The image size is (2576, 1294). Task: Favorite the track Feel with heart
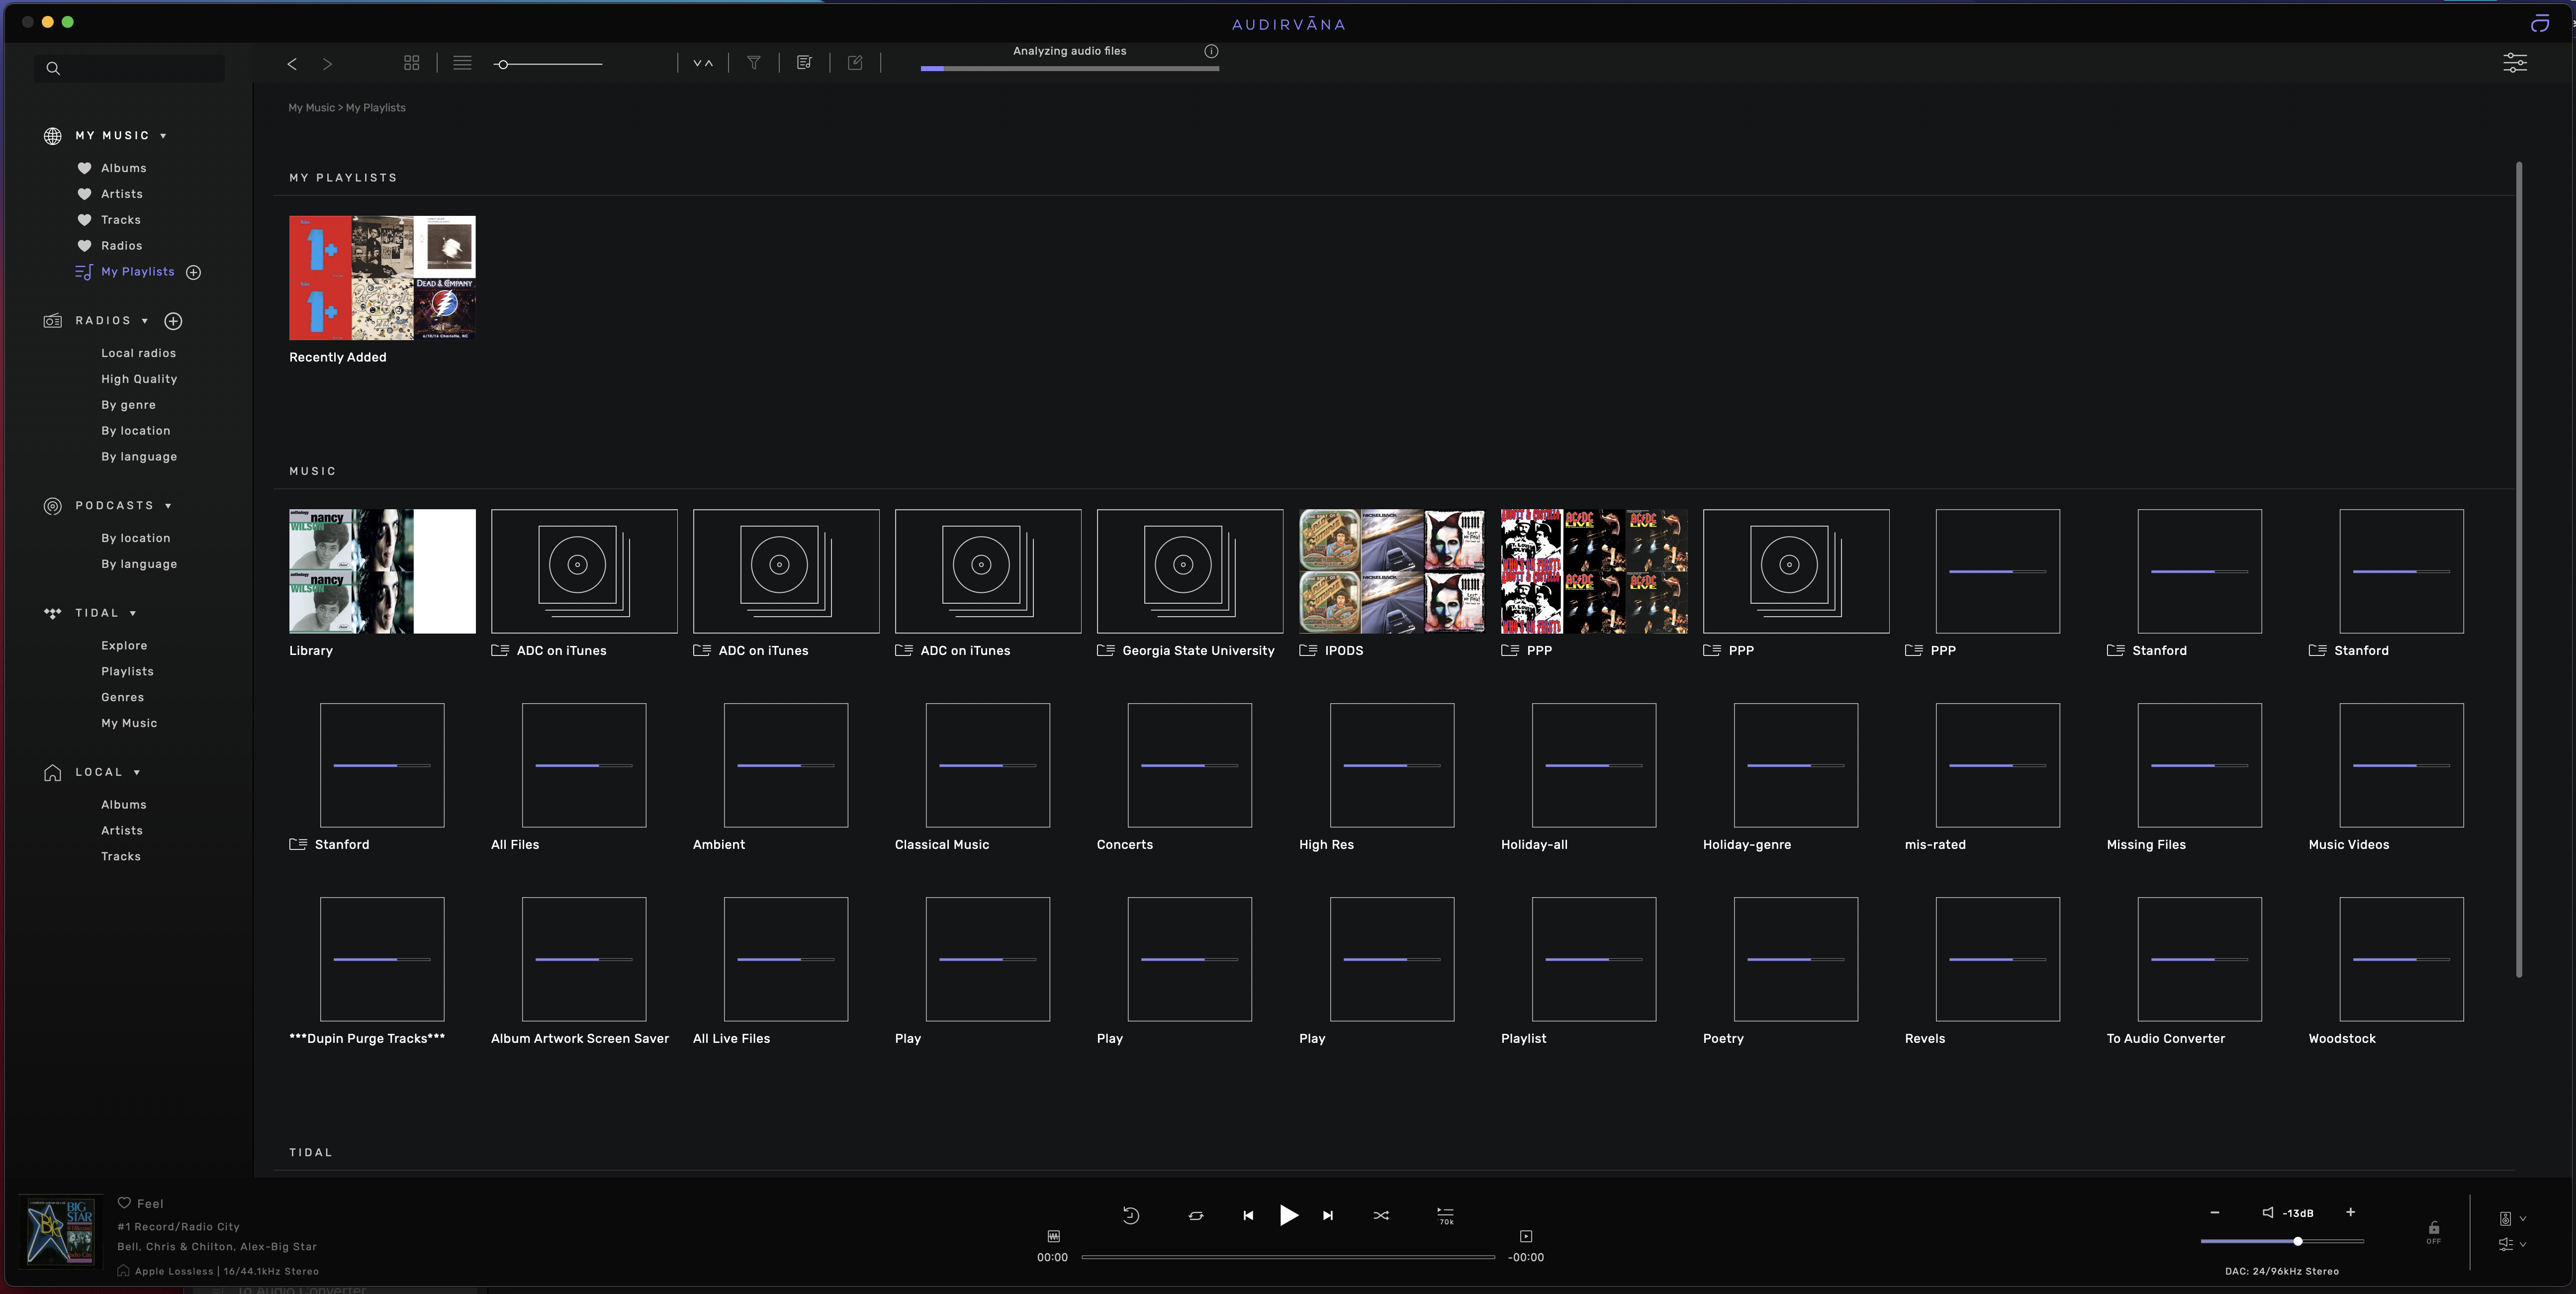pos(124,1203)
